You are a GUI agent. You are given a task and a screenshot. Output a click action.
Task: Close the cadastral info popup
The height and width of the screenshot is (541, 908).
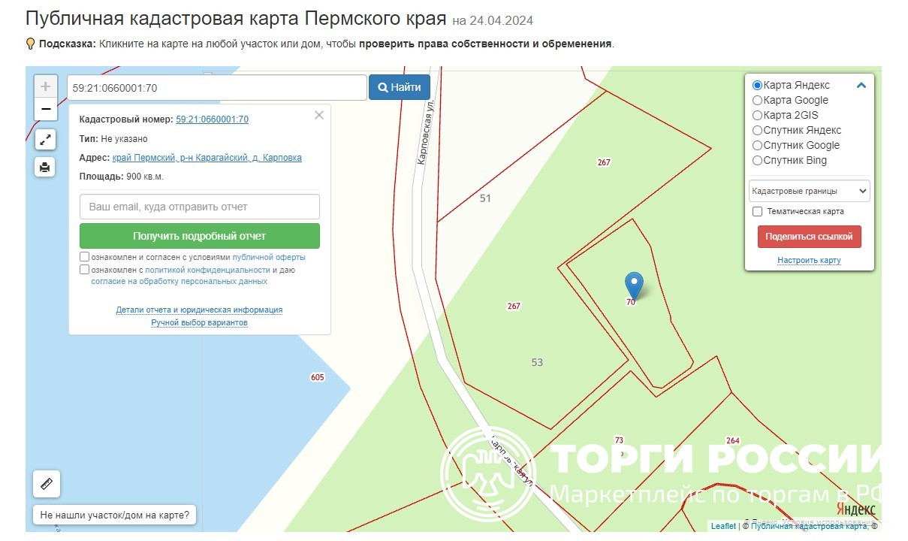point(319,115)
